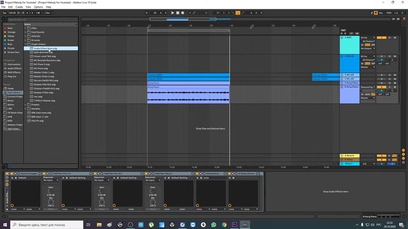This screenshot has height=229, width=408.
Task: Open Packs in Places
Action: click(x=10, y=88)
